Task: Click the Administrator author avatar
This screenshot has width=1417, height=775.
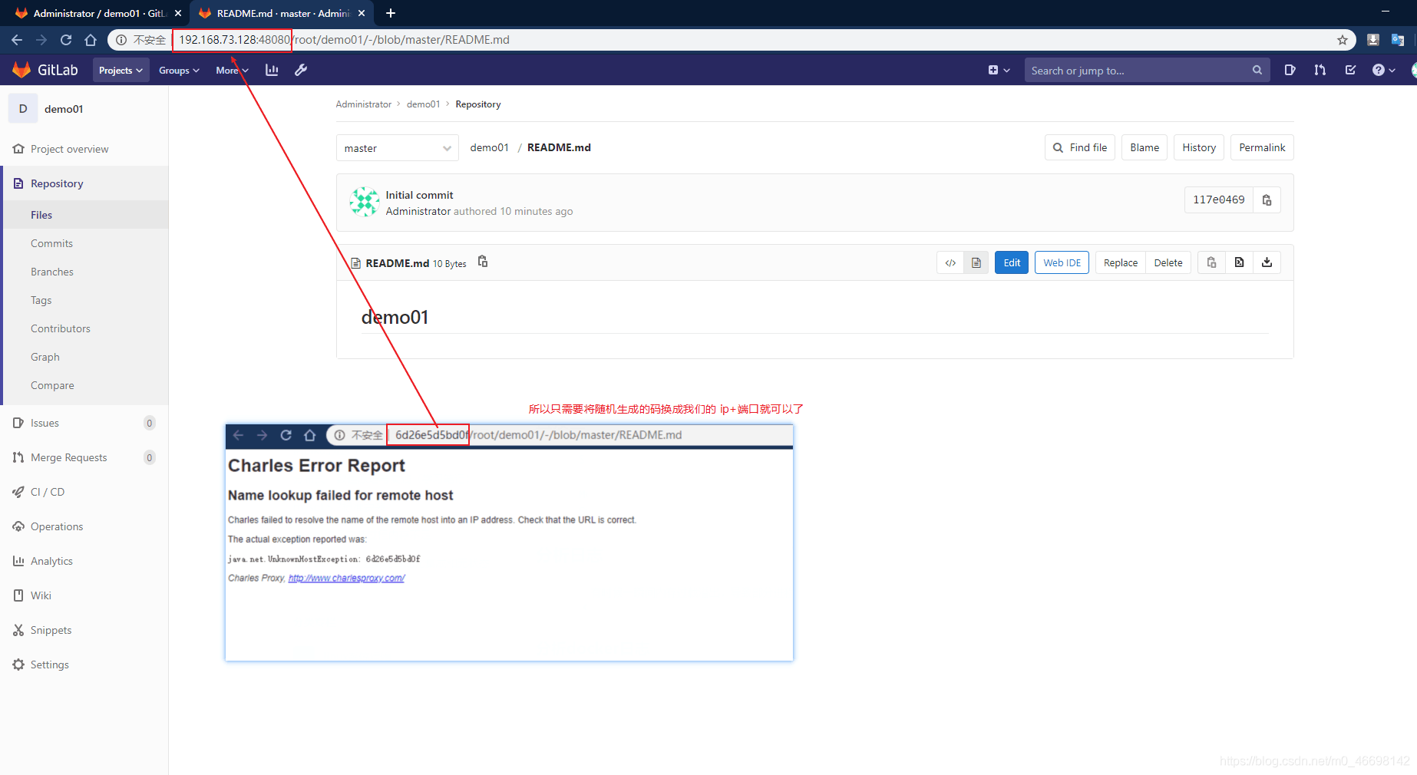Action: point(364,202)
